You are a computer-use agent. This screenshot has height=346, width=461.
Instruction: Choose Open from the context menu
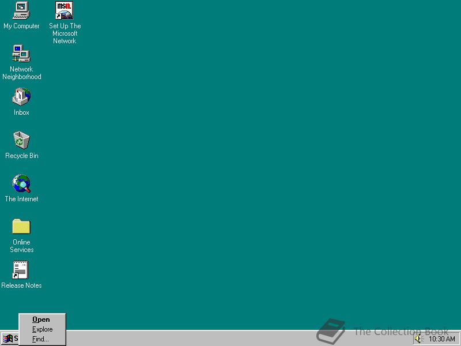coord(41,319)
